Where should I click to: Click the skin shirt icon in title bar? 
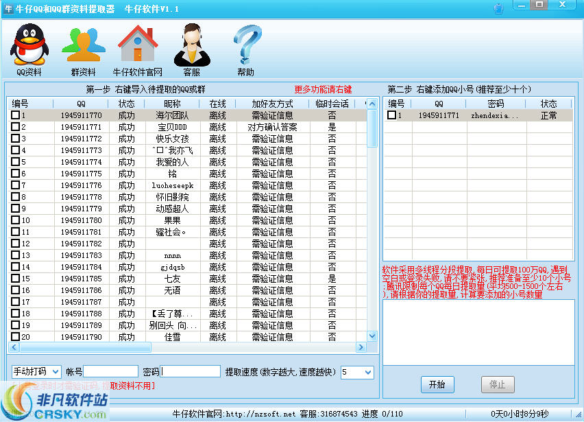click(499, 8)
